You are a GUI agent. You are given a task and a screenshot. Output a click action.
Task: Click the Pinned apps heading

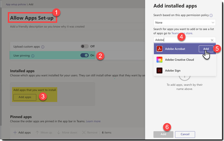pyautogui.click(x=21, y=117)
